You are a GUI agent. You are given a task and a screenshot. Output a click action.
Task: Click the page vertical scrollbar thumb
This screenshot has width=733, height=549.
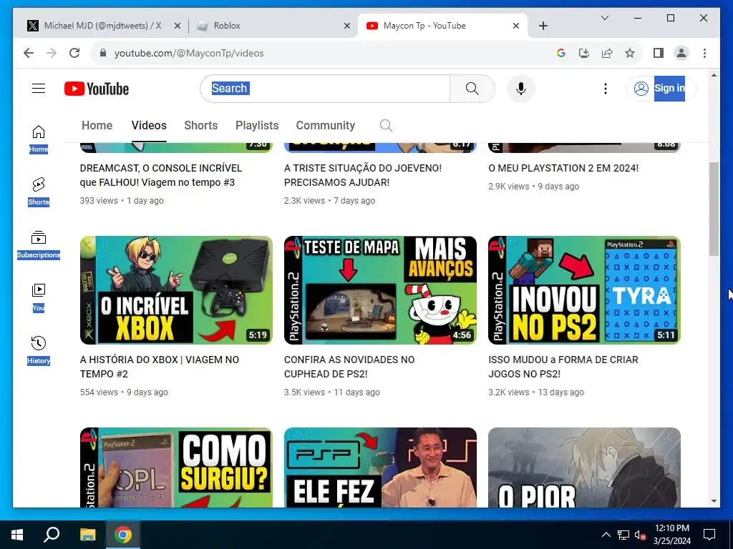coord(714,209)
